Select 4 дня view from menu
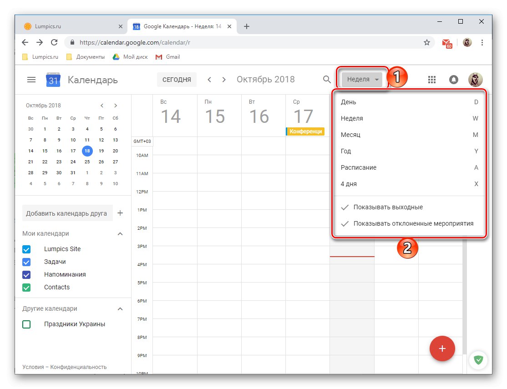 tap(409, 184)
